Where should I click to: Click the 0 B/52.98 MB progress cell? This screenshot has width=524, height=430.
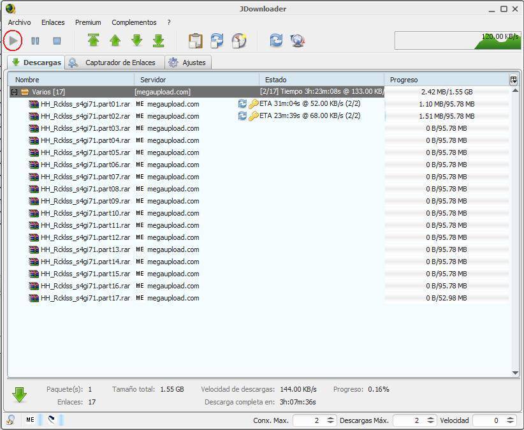click(x=446, y=298)
